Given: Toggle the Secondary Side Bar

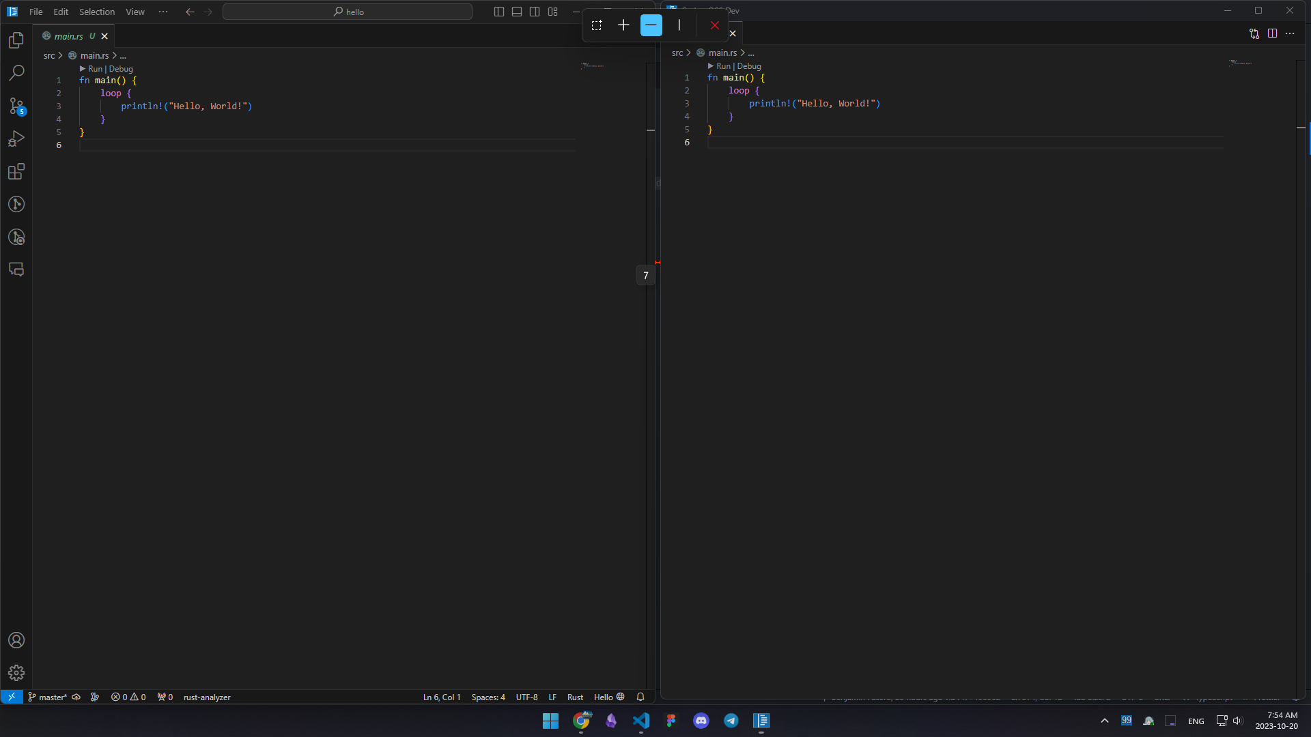Looking at the screenshot, I should pos(535,12).
